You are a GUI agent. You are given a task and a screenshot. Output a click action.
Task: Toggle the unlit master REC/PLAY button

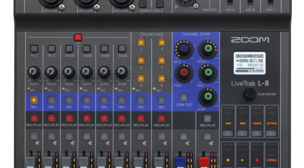(x=208, y=118)
